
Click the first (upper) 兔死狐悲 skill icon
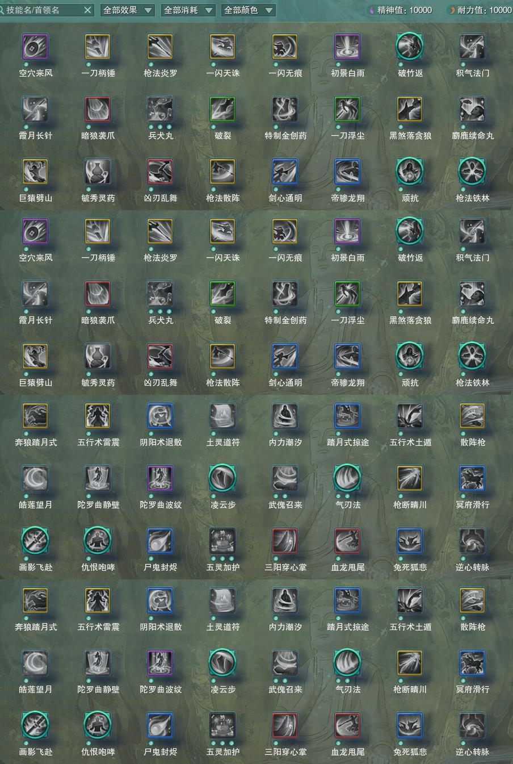tap(410, 541)
